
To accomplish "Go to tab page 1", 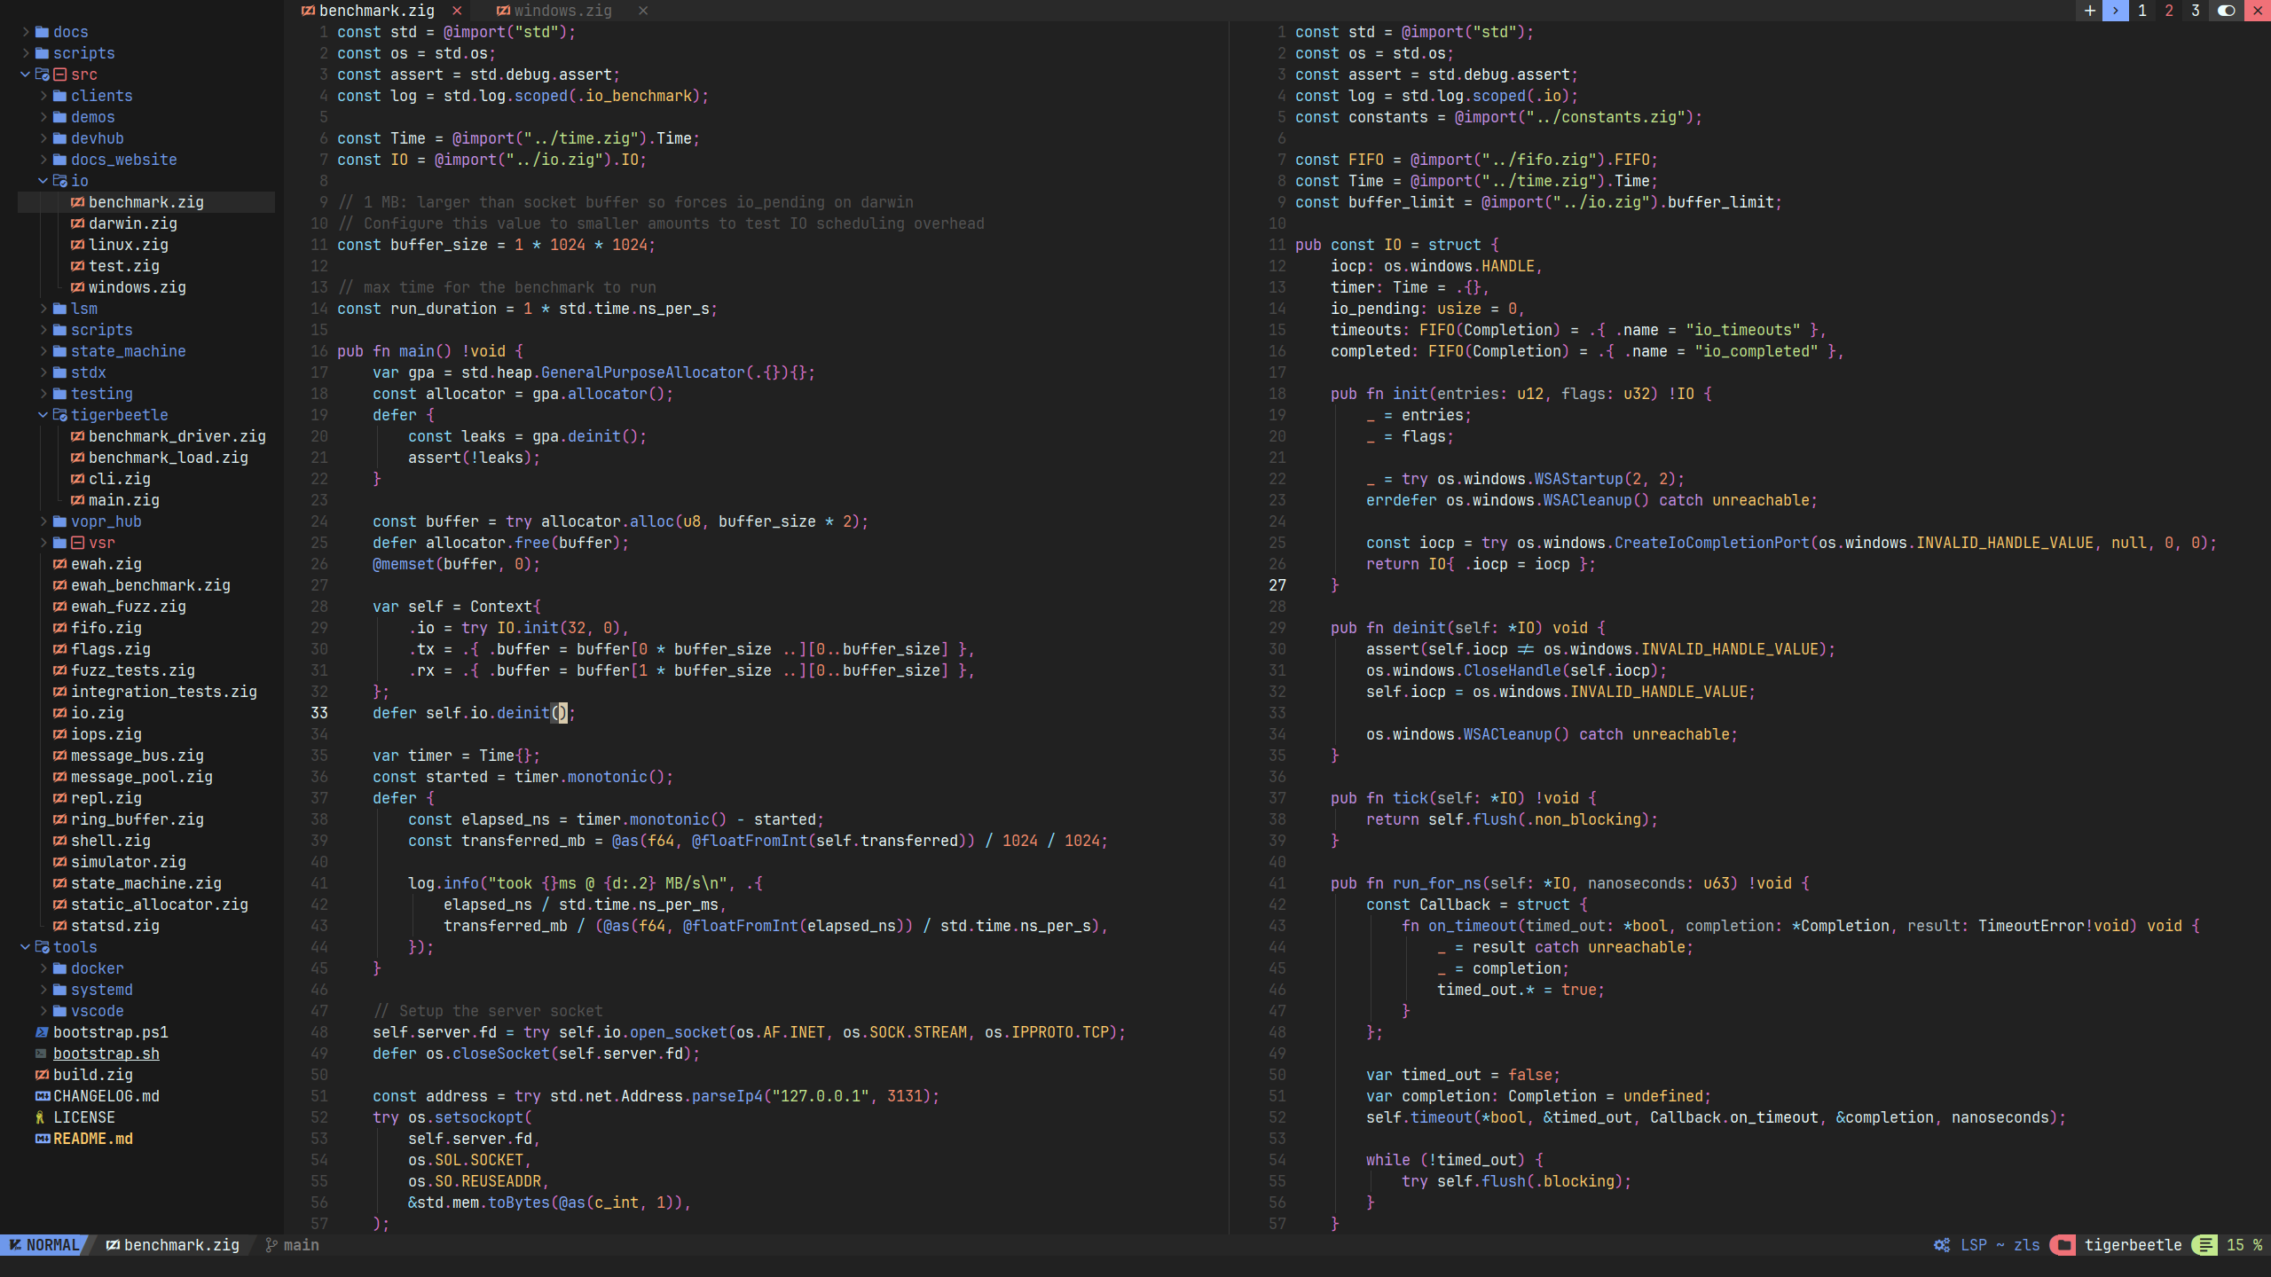I will [2142, 11].
